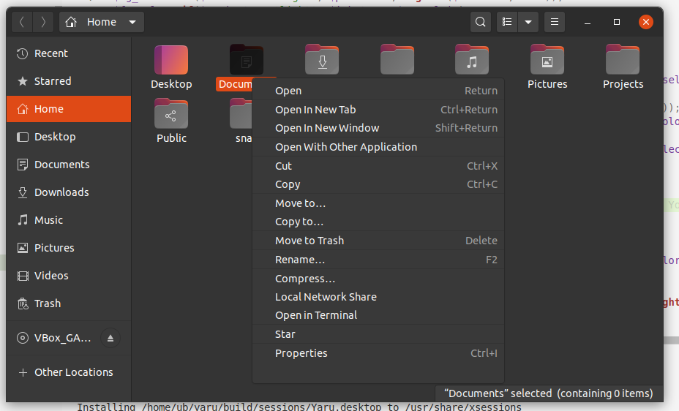The width and height of the screenshot is (679, 411).
Task: Select plain folder between Downloads and Music
Action: [x=397, y=60]
